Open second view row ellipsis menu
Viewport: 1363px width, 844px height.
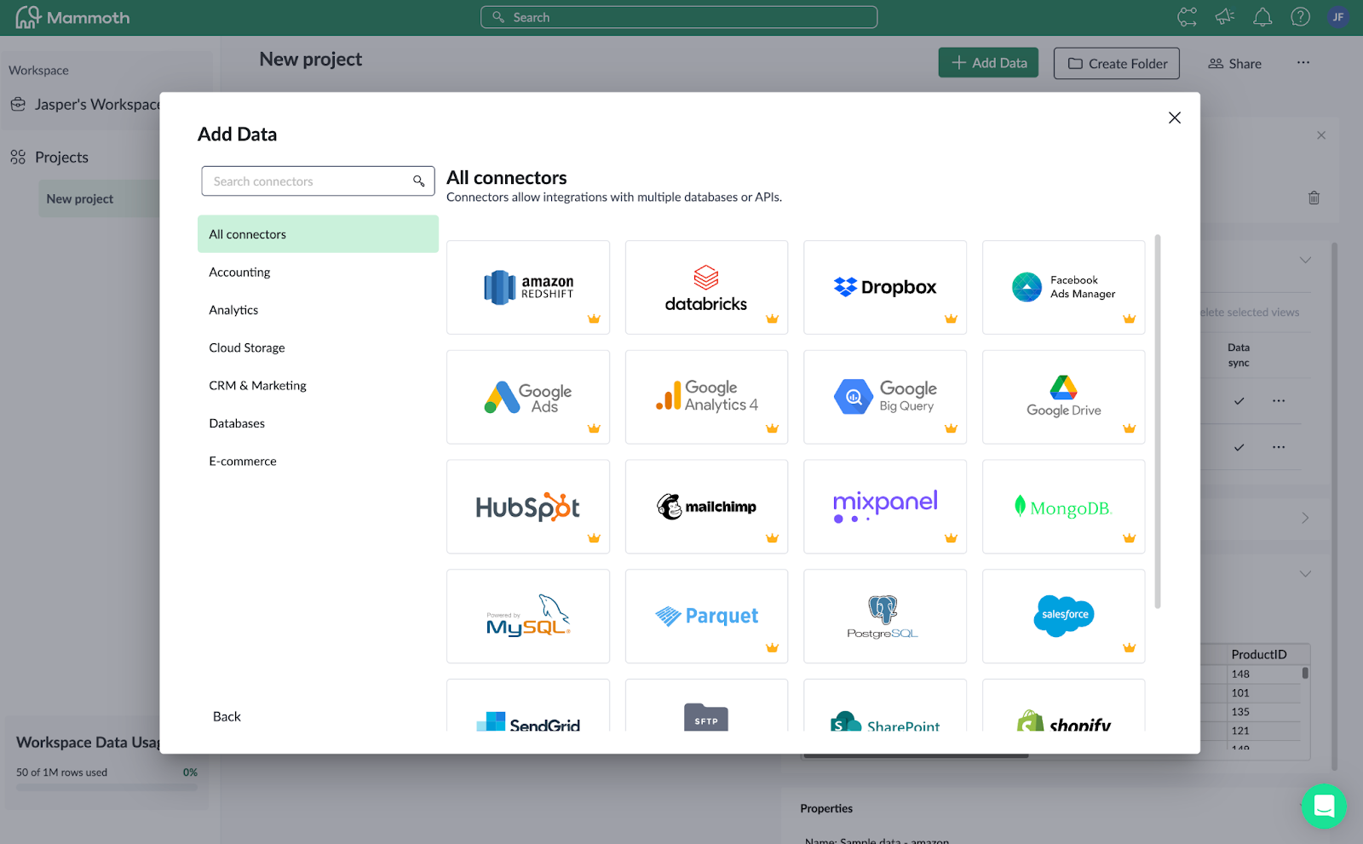coord(1279,447)
